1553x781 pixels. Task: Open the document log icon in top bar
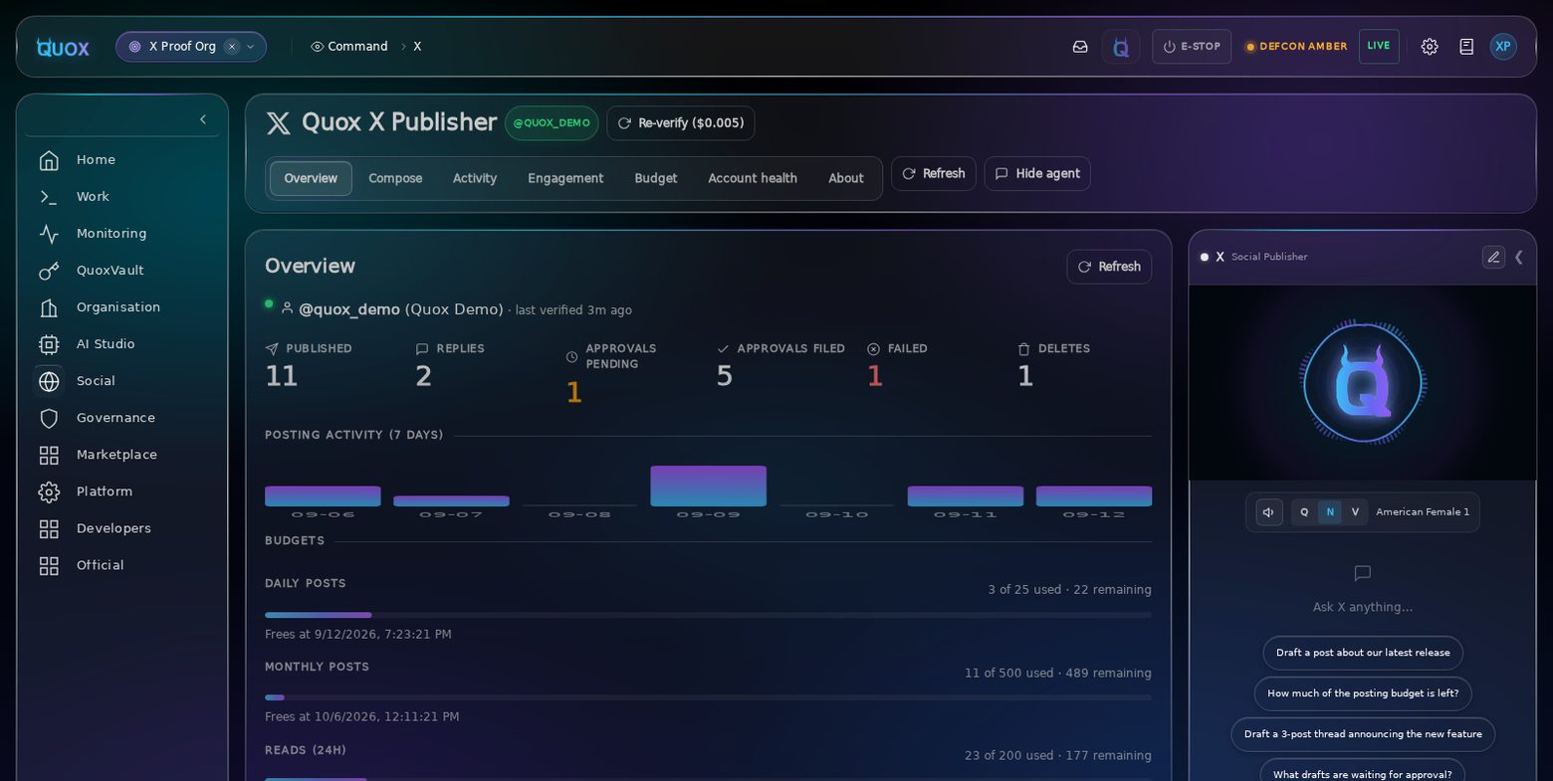click(1466, 47)
